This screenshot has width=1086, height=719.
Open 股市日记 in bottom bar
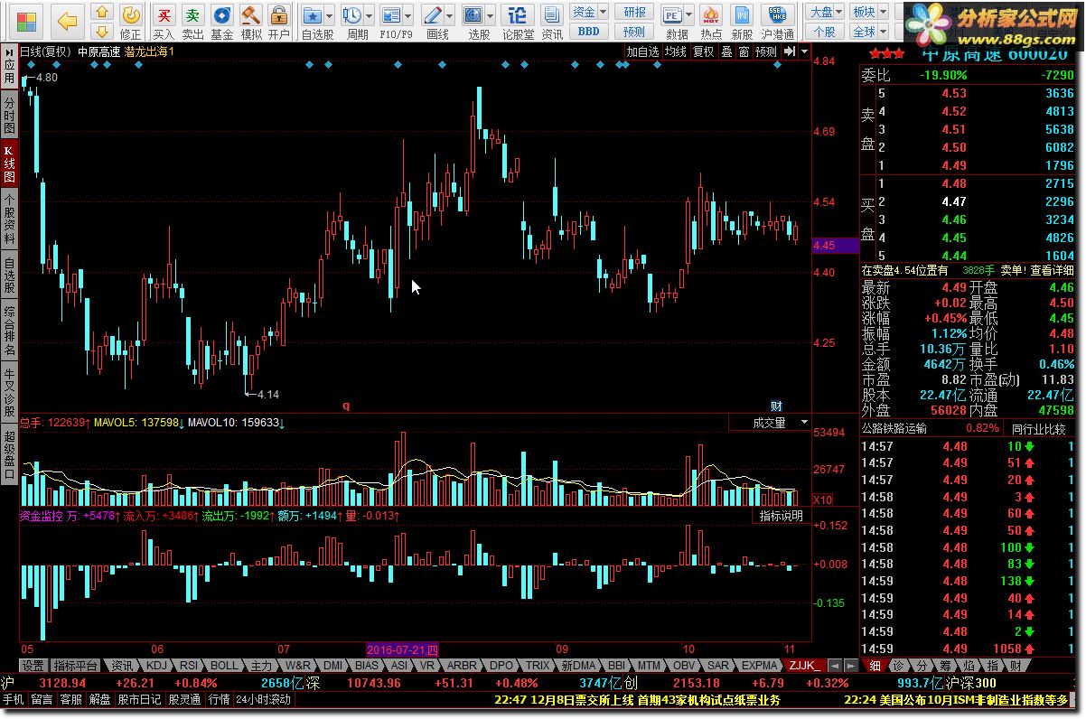click(140, 699)
